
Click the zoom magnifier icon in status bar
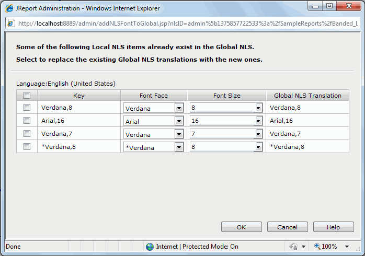[x=317, y=246]
